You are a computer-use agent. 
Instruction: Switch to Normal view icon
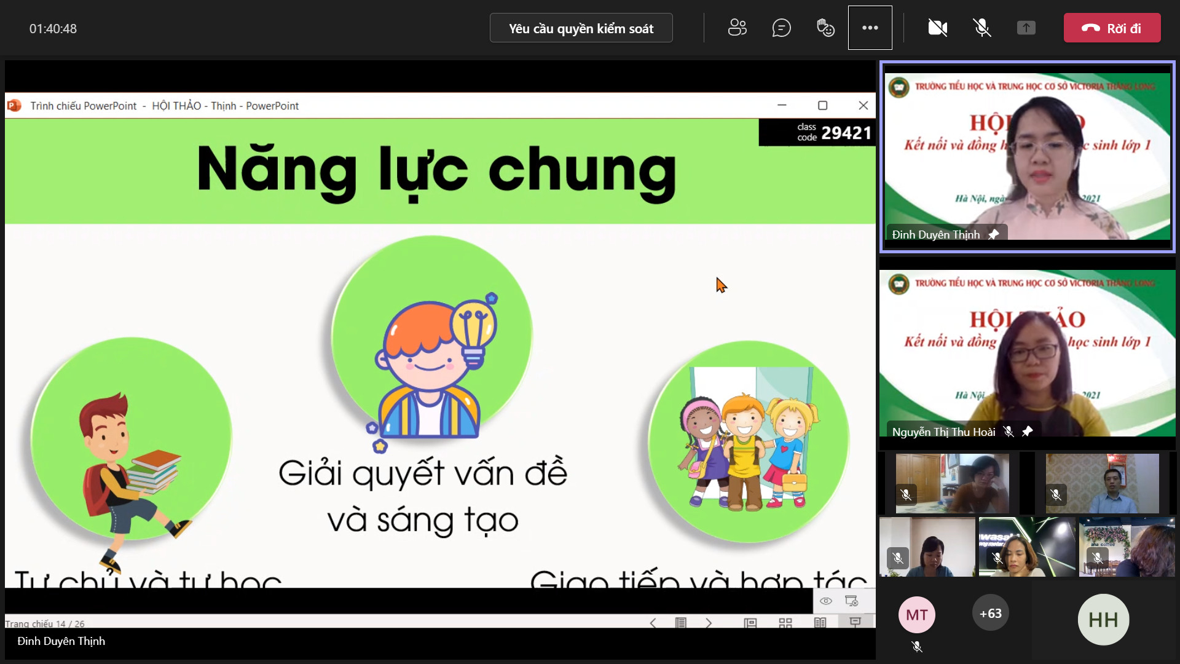click(x=750, y=623)
